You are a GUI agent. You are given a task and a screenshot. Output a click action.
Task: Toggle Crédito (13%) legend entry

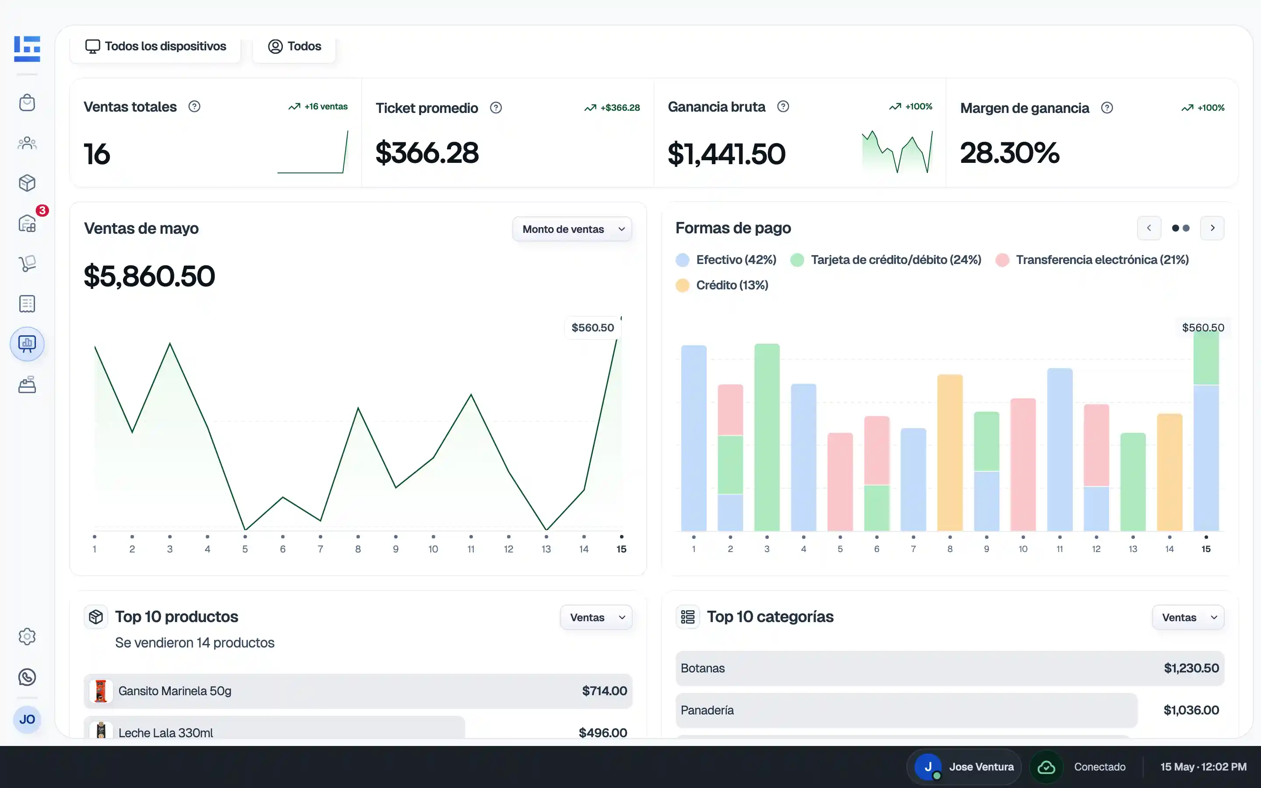[x=722, y=285]
